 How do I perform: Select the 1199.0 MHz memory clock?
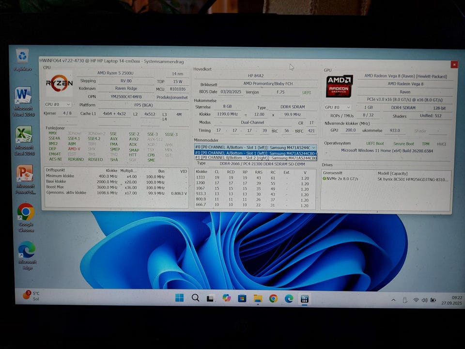227,114
